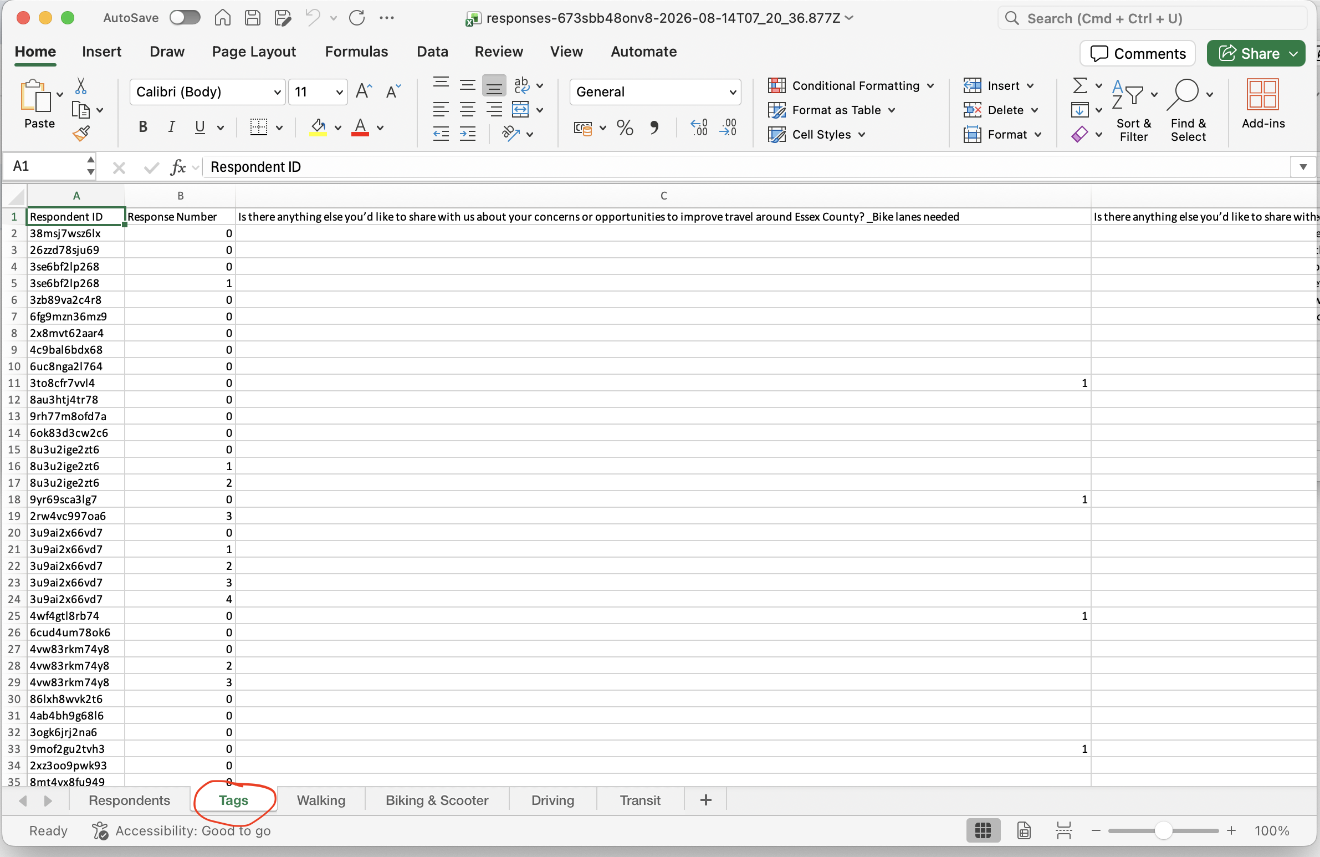The width and height of the screenshot is (1320, 857).
Task: Increase font size with large A
Action: (x=364, y=91)
